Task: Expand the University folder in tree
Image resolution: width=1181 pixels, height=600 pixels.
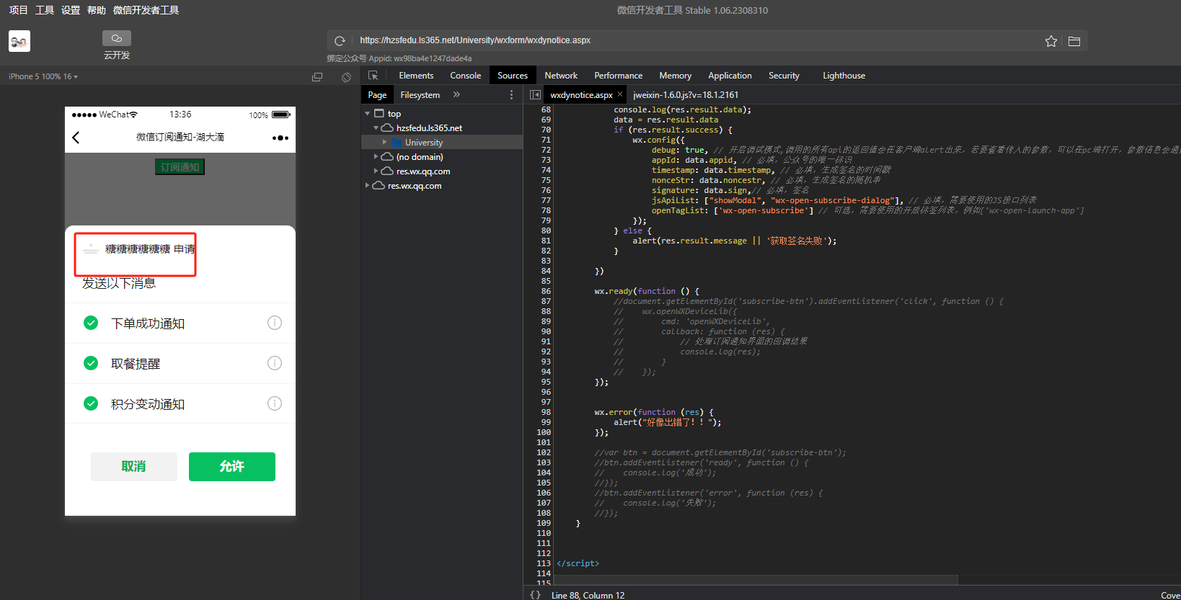Action: [x=385, y=143]
